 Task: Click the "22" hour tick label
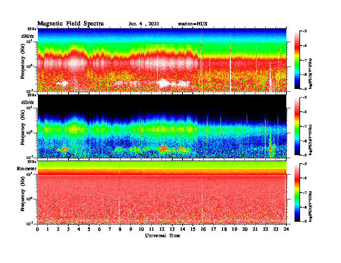coord(266,229)
